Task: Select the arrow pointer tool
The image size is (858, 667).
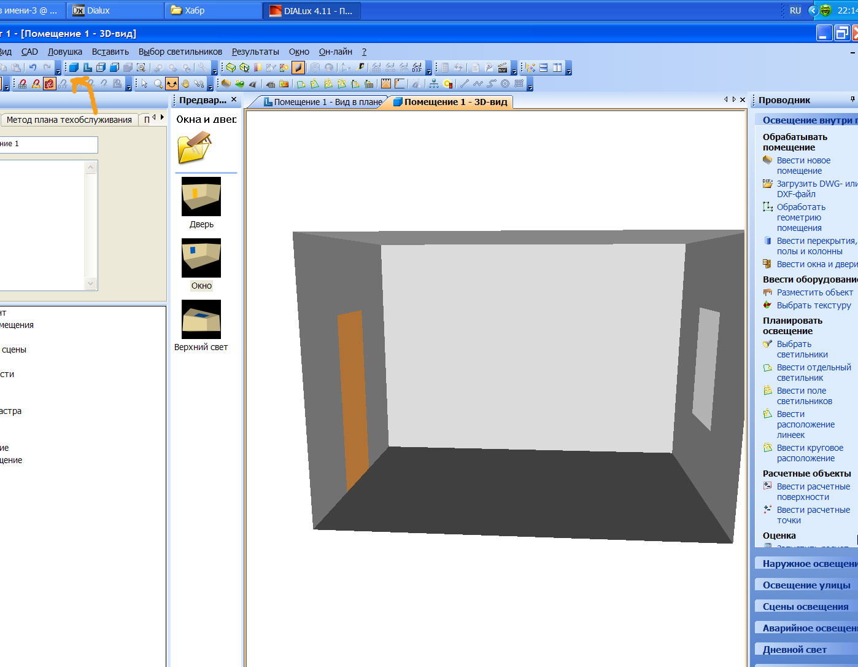Action: coord(145,84)
